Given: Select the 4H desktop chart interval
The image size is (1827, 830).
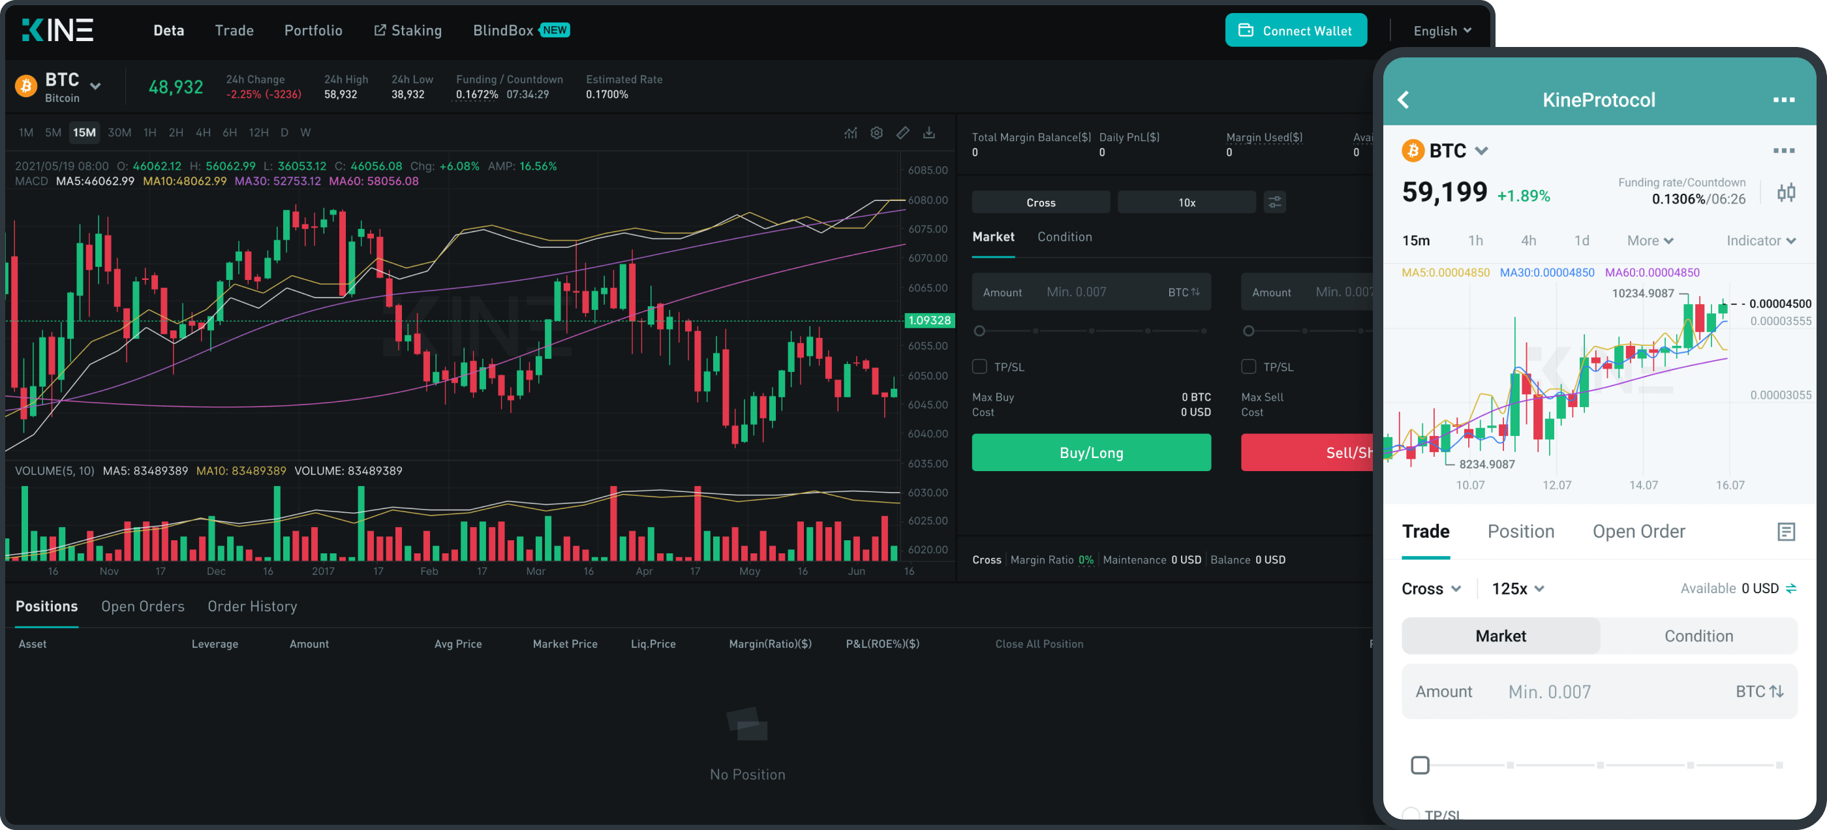Looking at the screenshot, I should coord(203,132).
